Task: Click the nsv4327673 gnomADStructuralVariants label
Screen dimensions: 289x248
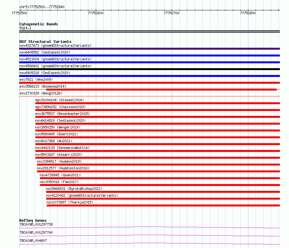Action: (56, 45)
